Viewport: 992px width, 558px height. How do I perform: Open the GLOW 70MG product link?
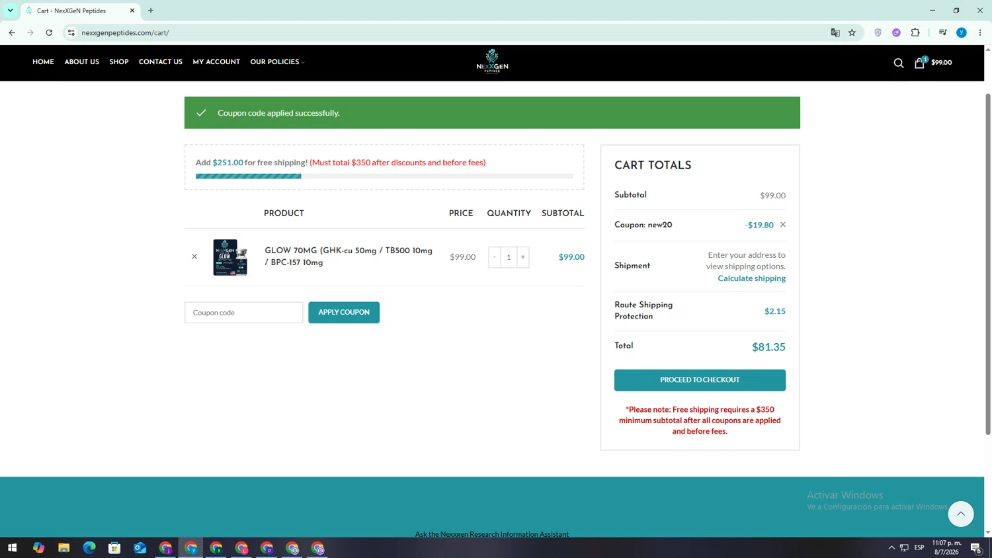(x=349, y=257)
